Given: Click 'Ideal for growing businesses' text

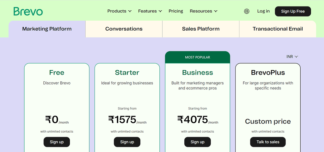Looking at the screenshot, I should coord(127,83).
